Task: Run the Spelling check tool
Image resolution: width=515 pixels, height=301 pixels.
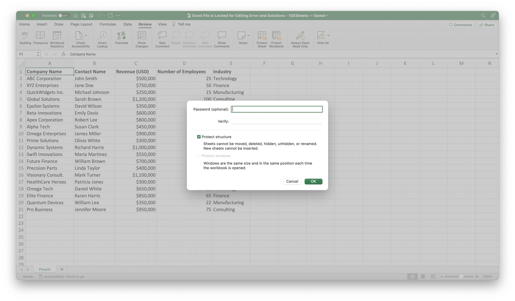Action: tap(25, 38)
